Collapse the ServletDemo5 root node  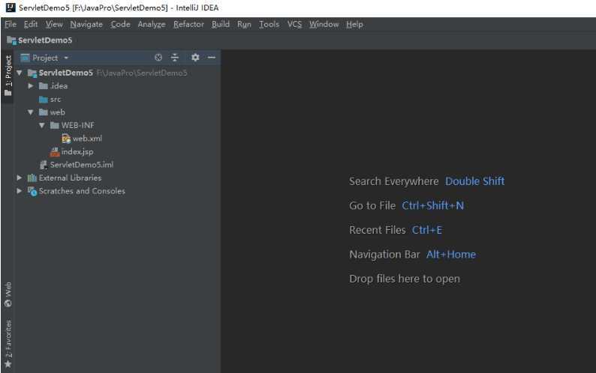[x=20, y=73]
